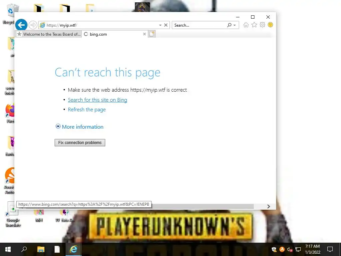Open File Explorer from the taskbar
The height and width of the screenshot is (256, 341).
(41, 249)
